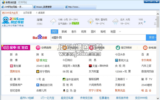Open the 新浪 link

pyautogui.click(x=14, y=55)
